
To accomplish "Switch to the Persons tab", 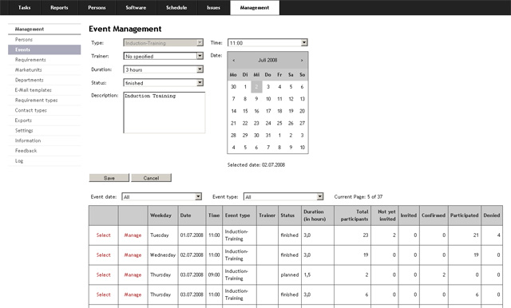I will (97, 7).
